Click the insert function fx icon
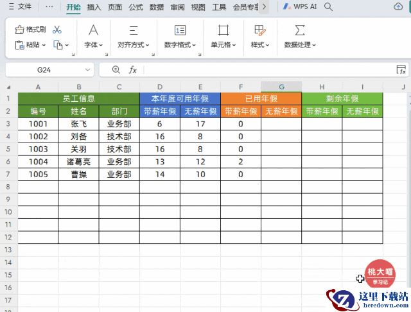411x312 pixels. pyautogui.click(x=133, y=69)
